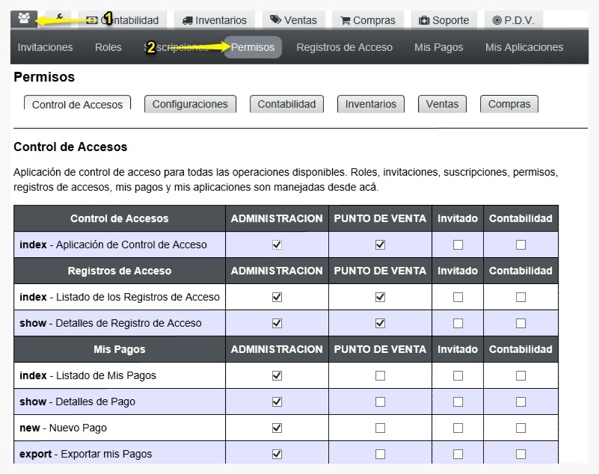Open the users access control icon tab
Image resolution: width=599 pixels, height=474 pixels.
click(x=24, y=19)
